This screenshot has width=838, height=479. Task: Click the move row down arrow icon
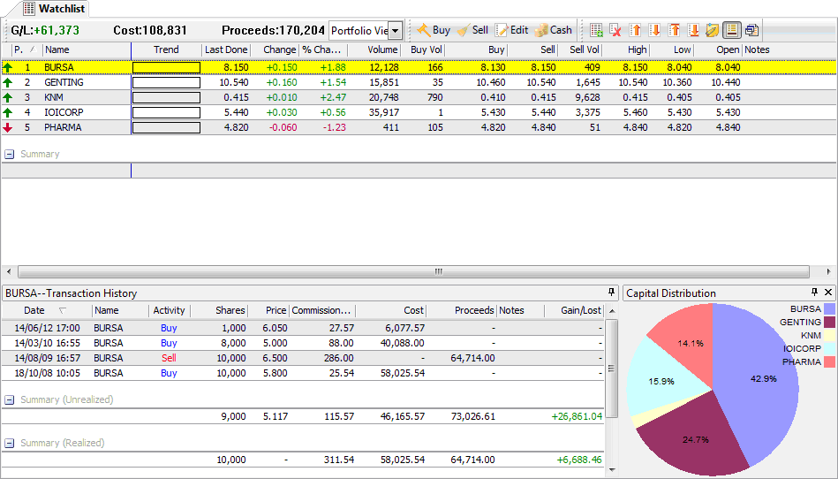[x=654, y=30]
